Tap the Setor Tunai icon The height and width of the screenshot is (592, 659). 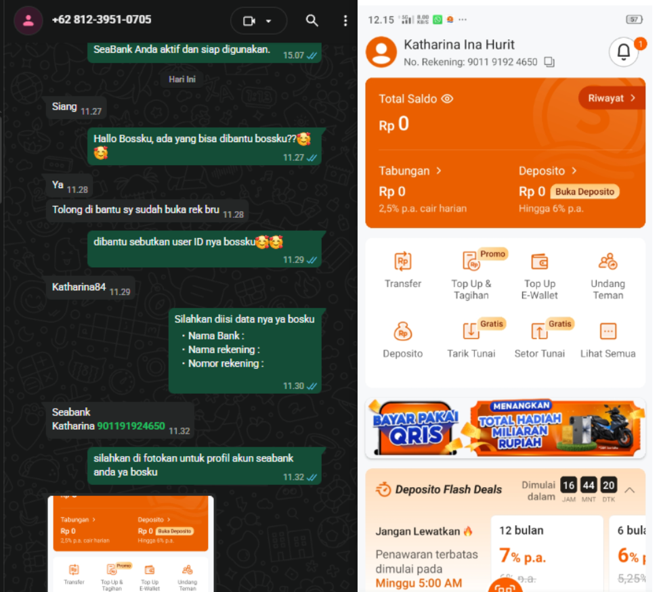tap(539, 331)
